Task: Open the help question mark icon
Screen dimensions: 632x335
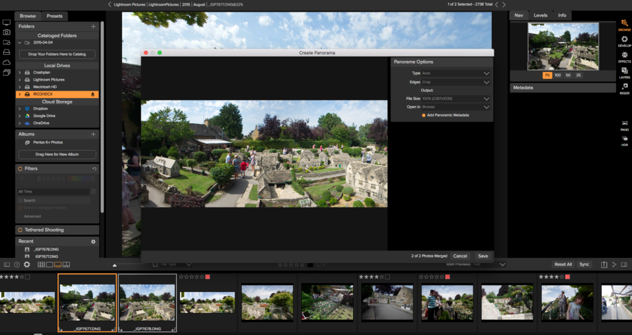Action: click(17, 265)
